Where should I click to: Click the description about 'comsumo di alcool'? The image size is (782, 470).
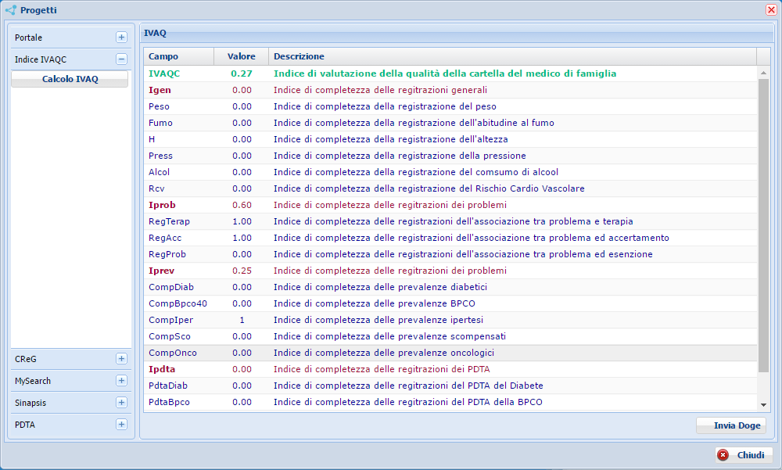(416, 172)
